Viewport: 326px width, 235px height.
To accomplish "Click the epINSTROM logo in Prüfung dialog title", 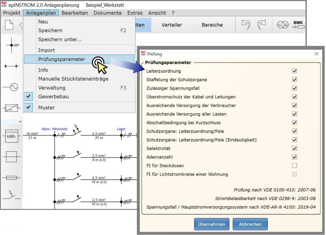I will click(143, 54).
